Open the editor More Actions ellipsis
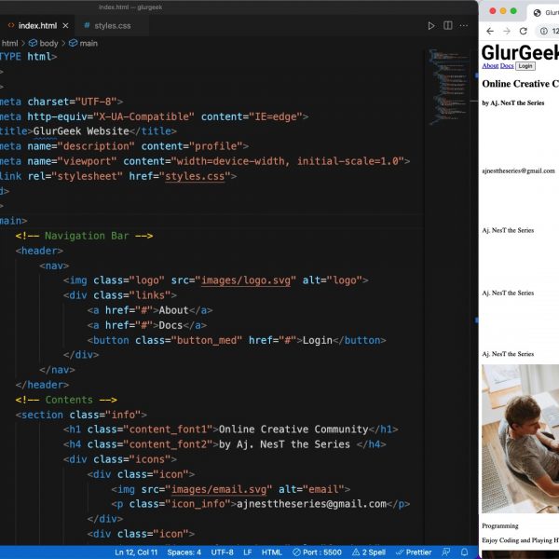Image resolution: width=559 pixels, height=559 pixels. (465, 26)
